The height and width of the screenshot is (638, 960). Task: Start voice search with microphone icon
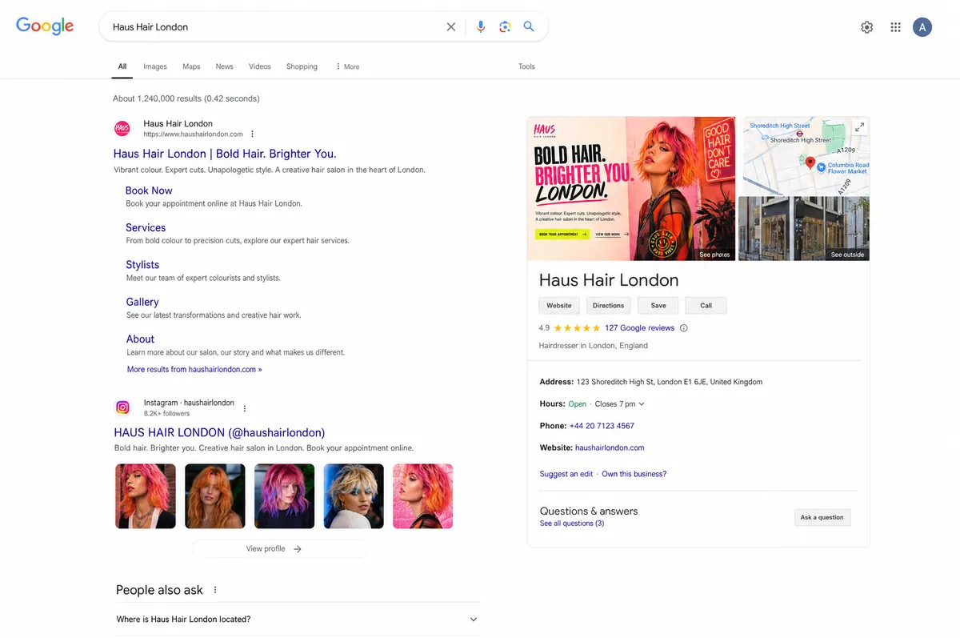click(481, 26)
